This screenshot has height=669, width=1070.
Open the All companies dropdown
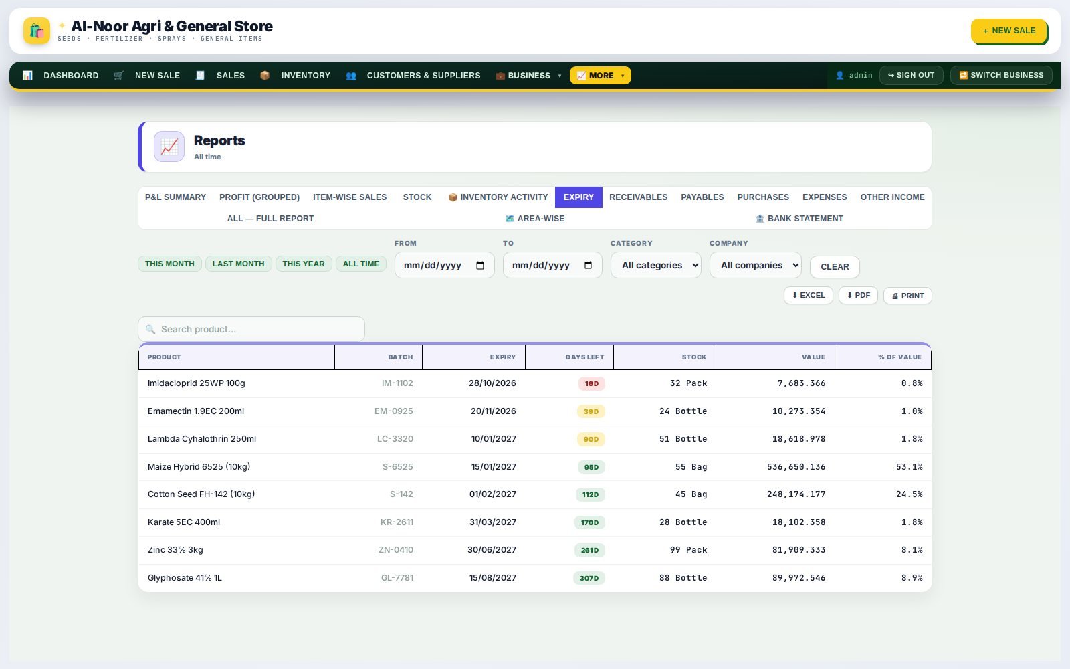[x=756, y=265]
